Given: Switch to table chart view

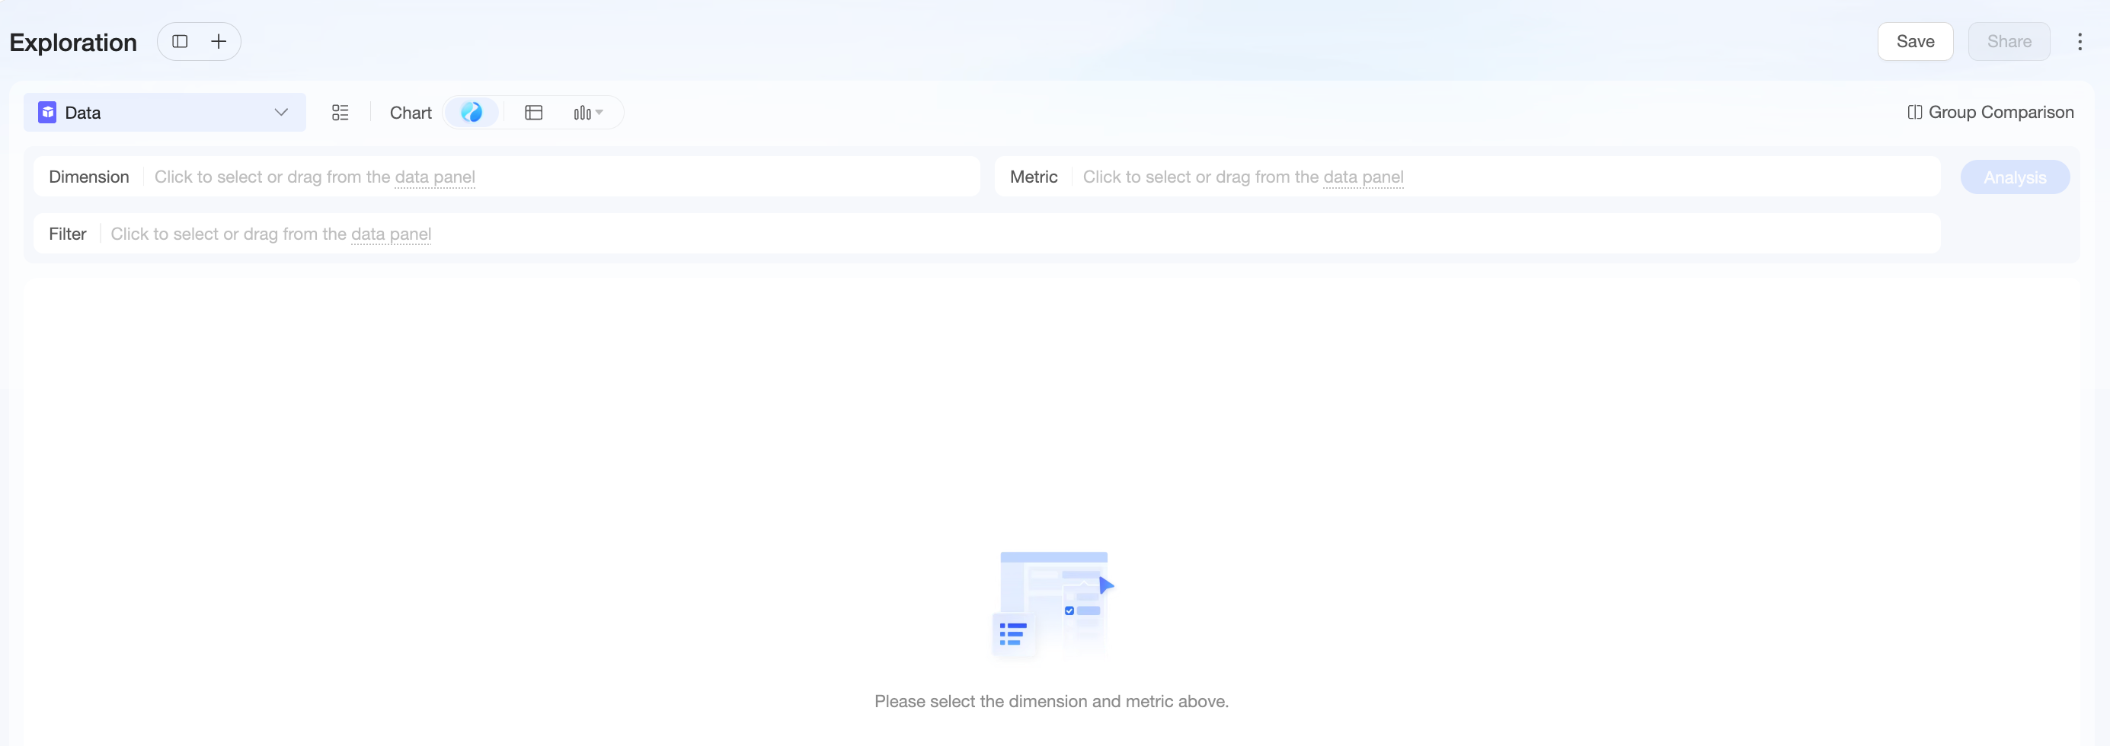Looking at the screenshot, I should coord(533,112).
